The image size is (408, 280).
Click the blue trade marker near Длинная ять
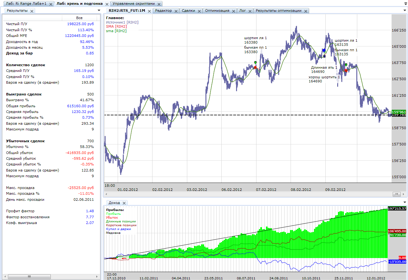pos(324,50)
